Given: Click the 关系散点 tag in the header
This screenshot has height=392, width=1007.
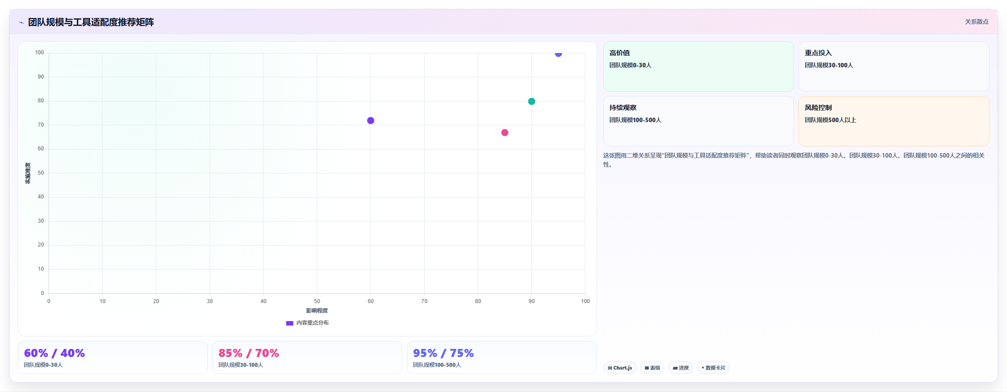Looking at the screenshot, I should point(976,22).
